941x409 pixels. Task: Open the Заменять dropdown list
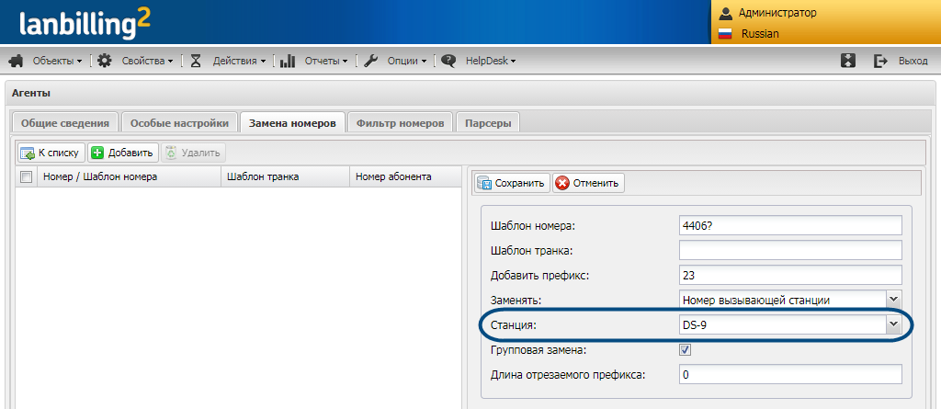click(x=891, y=299)
